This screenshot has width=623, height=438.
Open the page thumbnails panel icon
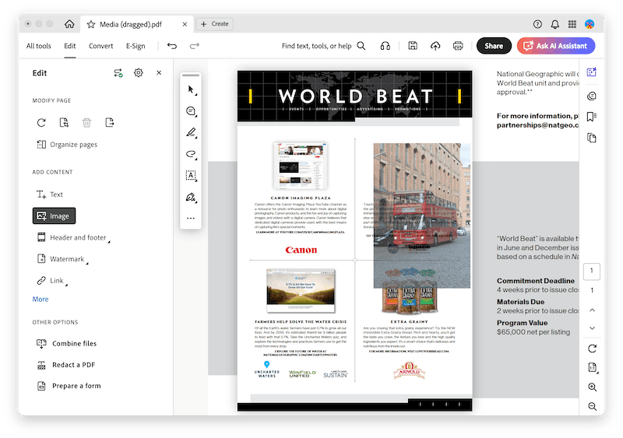coord(592,138)
